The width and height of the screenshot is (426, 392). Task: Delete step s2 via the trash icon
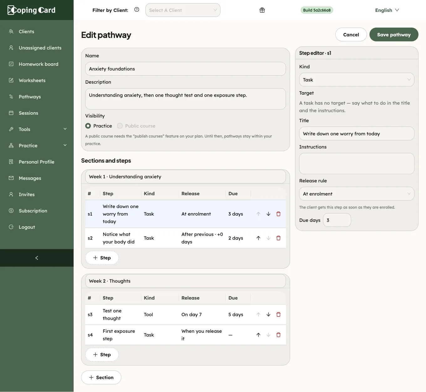click(278, 238)
